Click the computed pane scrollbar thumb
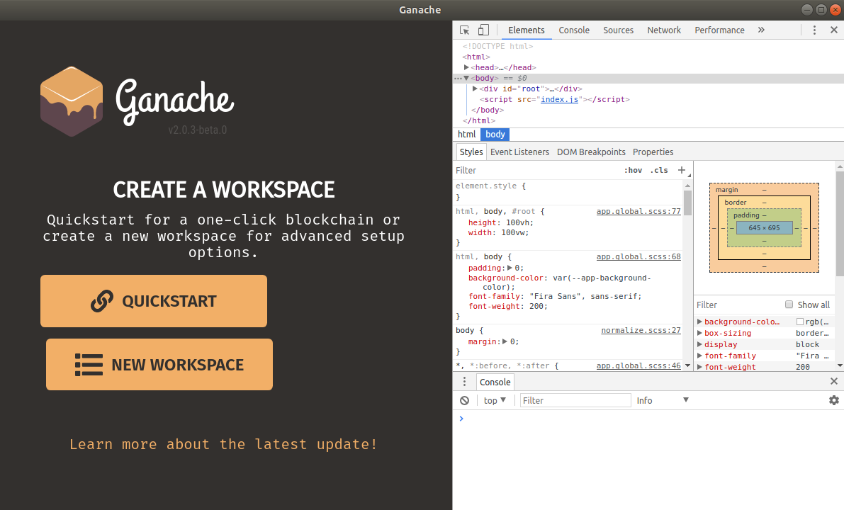This screenshot has width=844, height=510. click(x=840, y=223)
